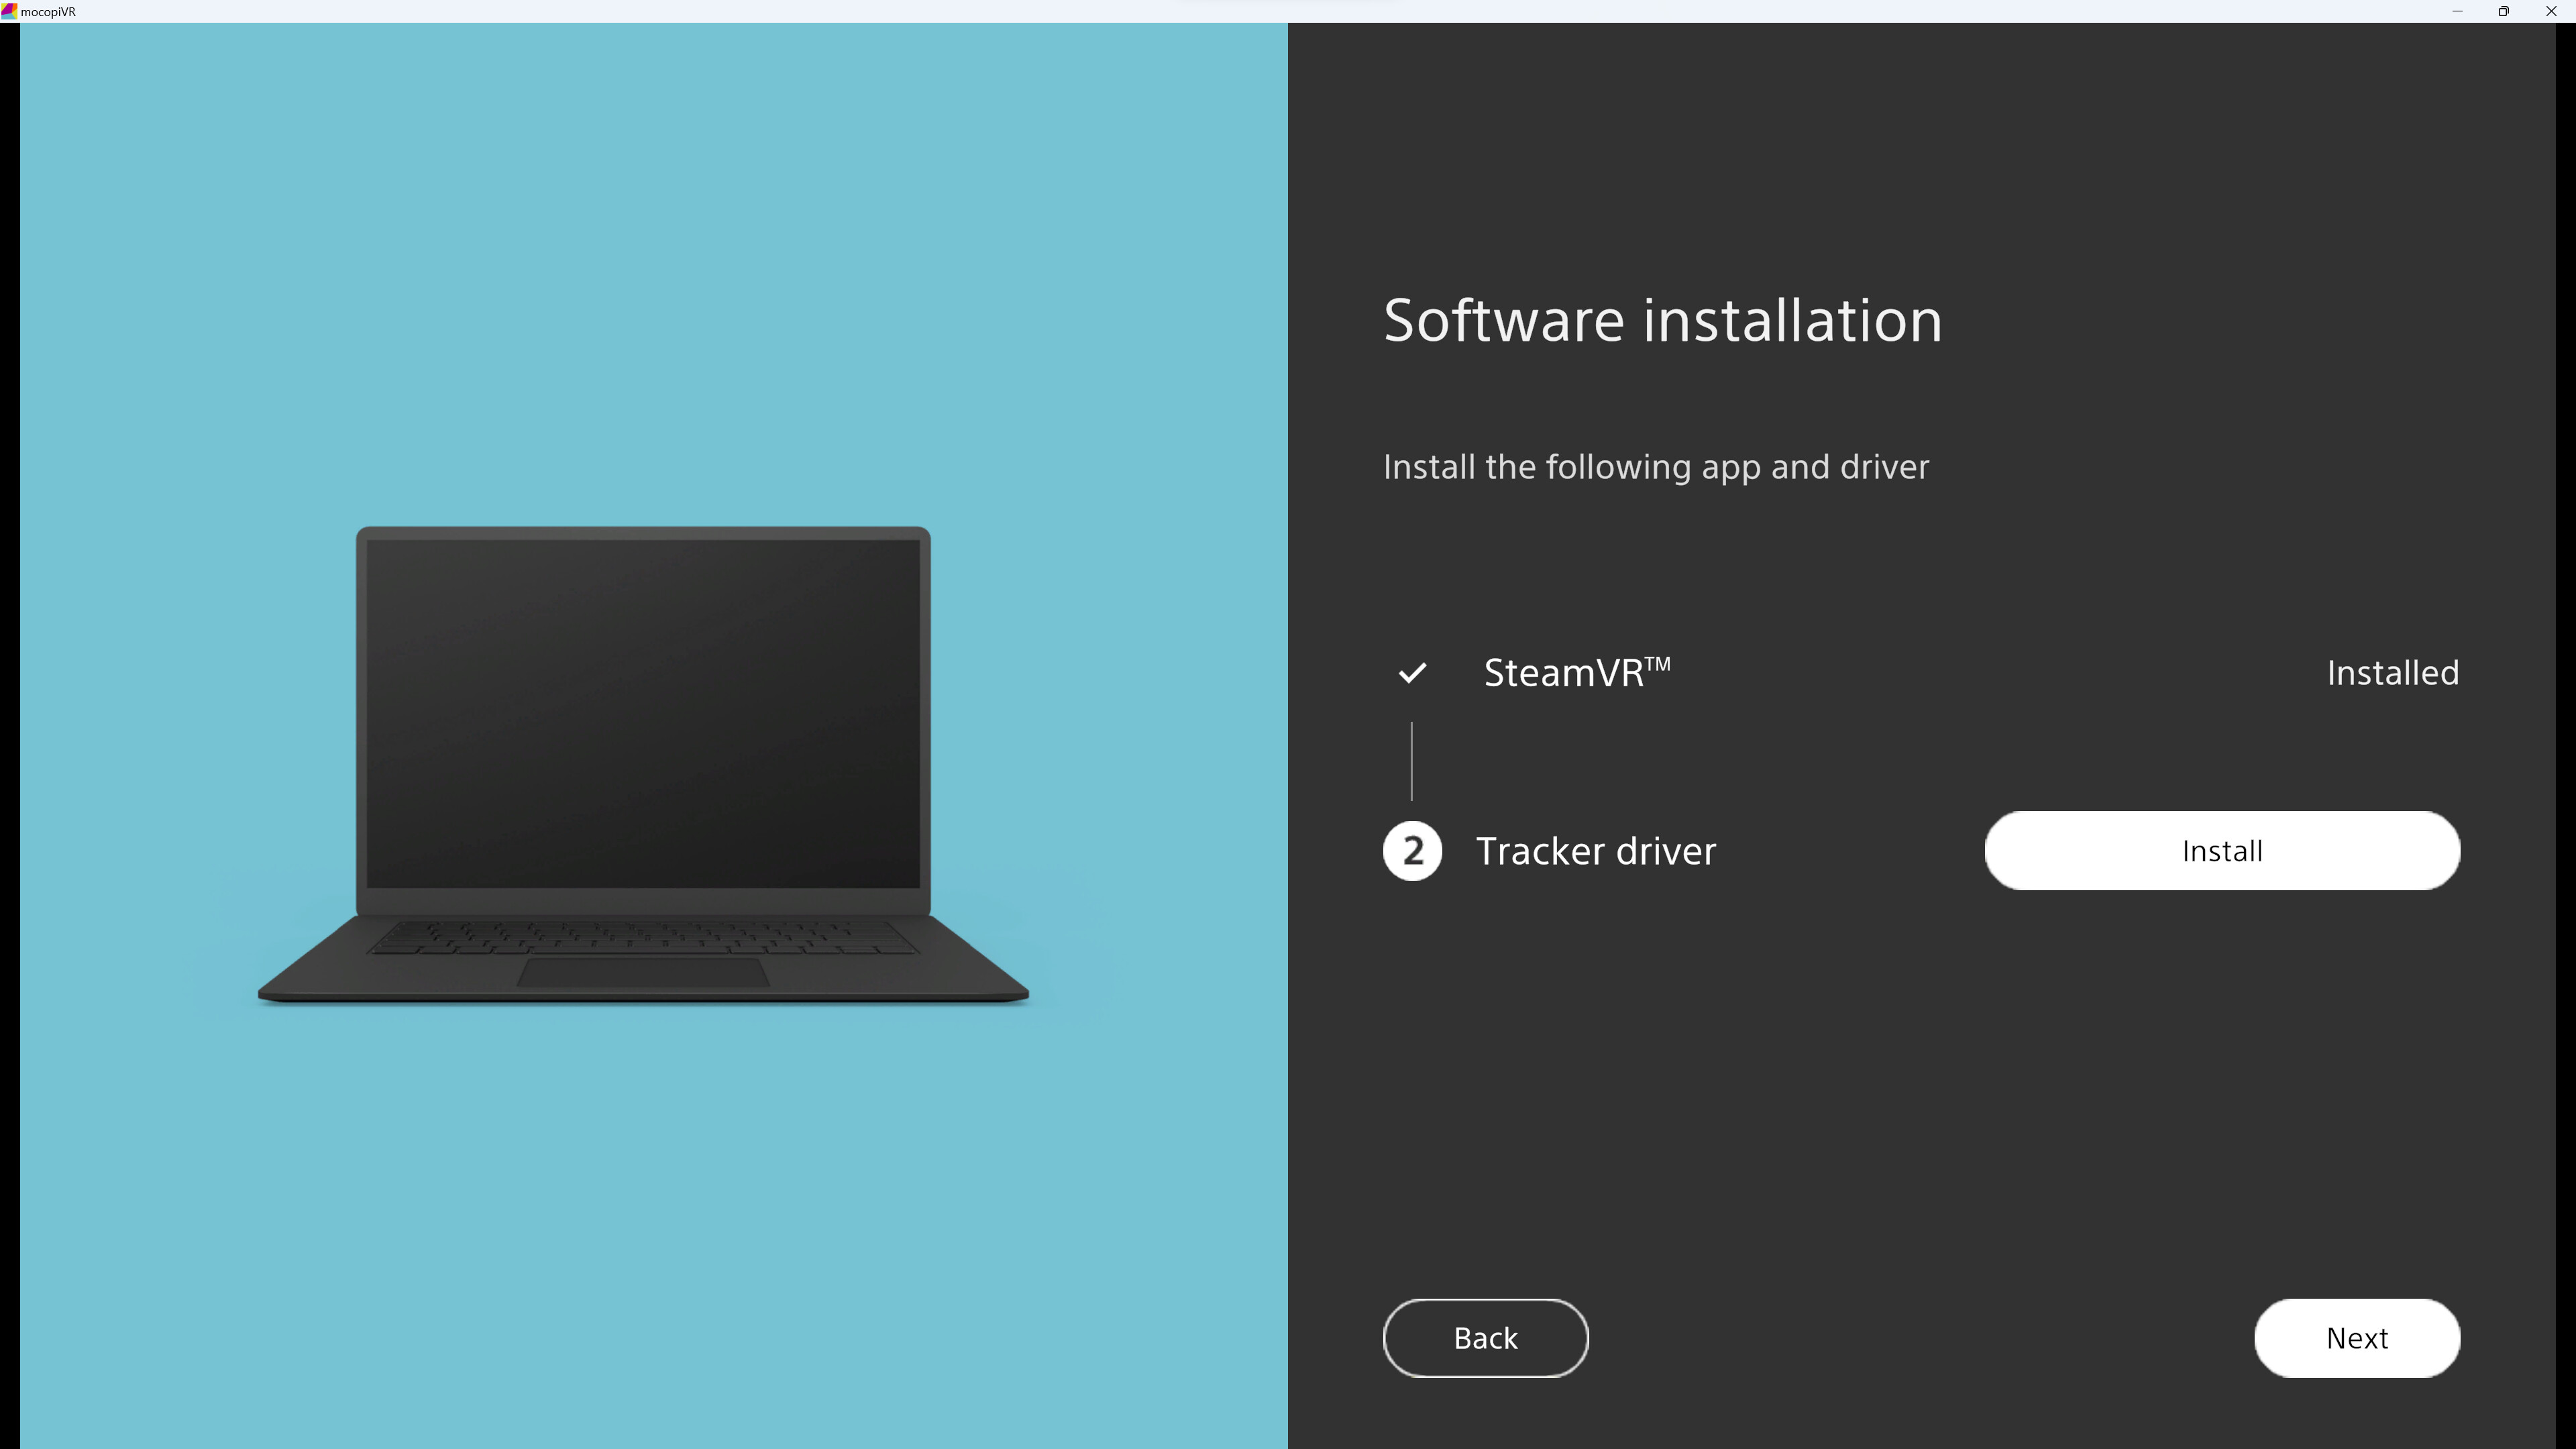Select the Software installation heading

pos(1663,320)
